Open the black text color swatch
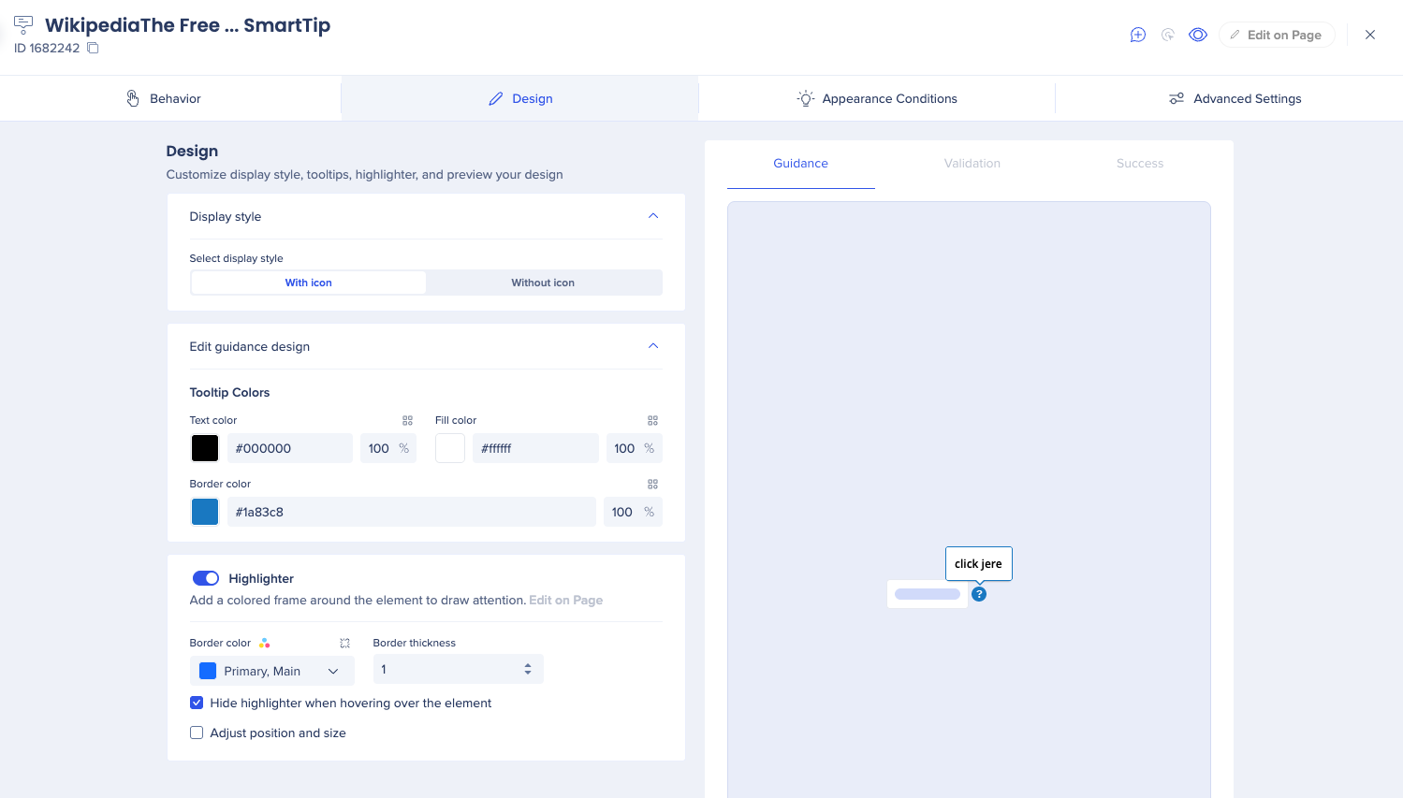The width and height of the screenshot is (1403, 798). pos(205,448)
